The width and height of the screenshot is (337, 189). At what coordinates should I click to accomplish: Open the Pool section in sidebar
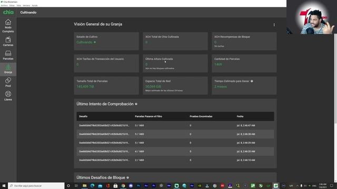pyautogui.click(x=8, y=82)
